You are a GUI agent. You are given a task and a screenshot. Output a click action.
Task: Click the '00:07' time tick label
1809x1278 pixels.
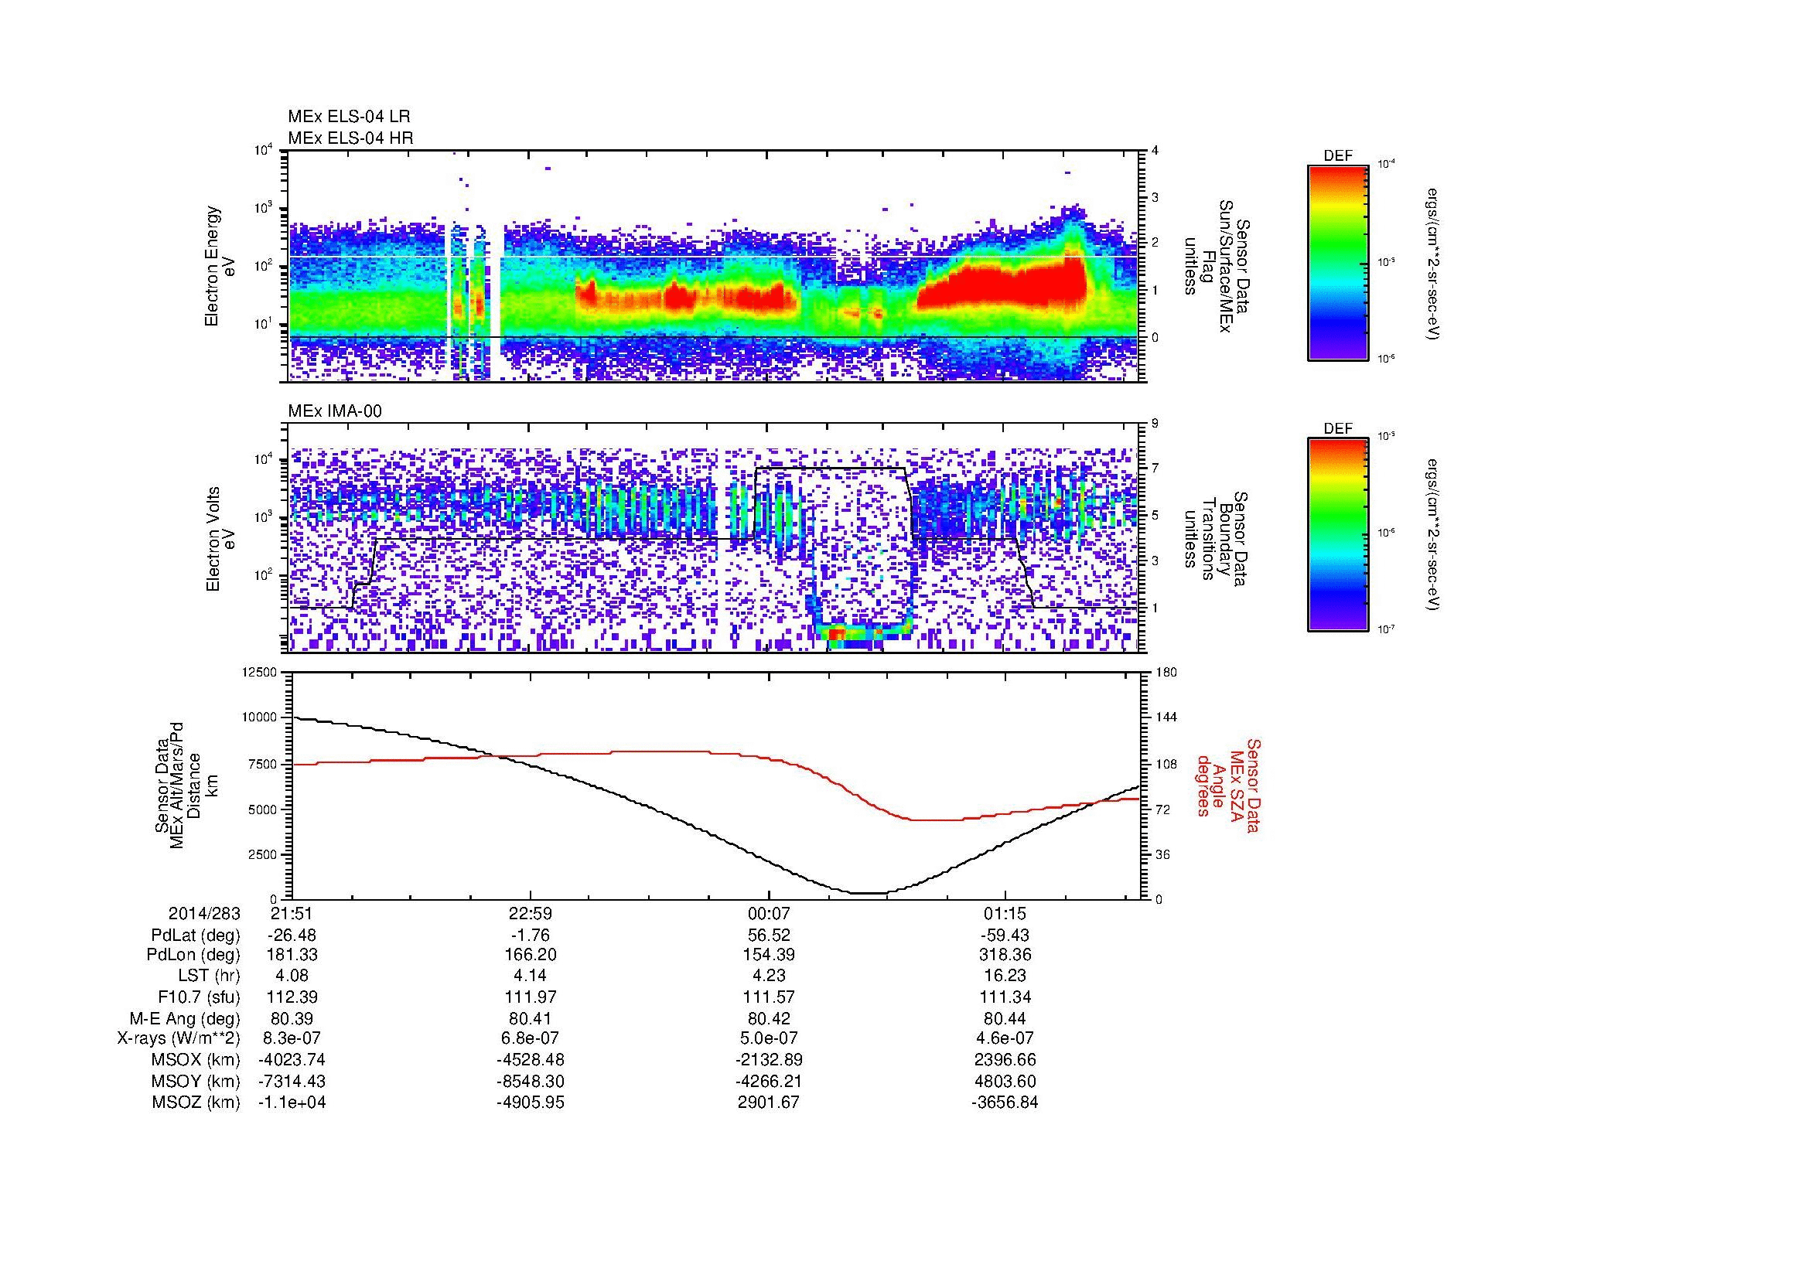[768, 913]
